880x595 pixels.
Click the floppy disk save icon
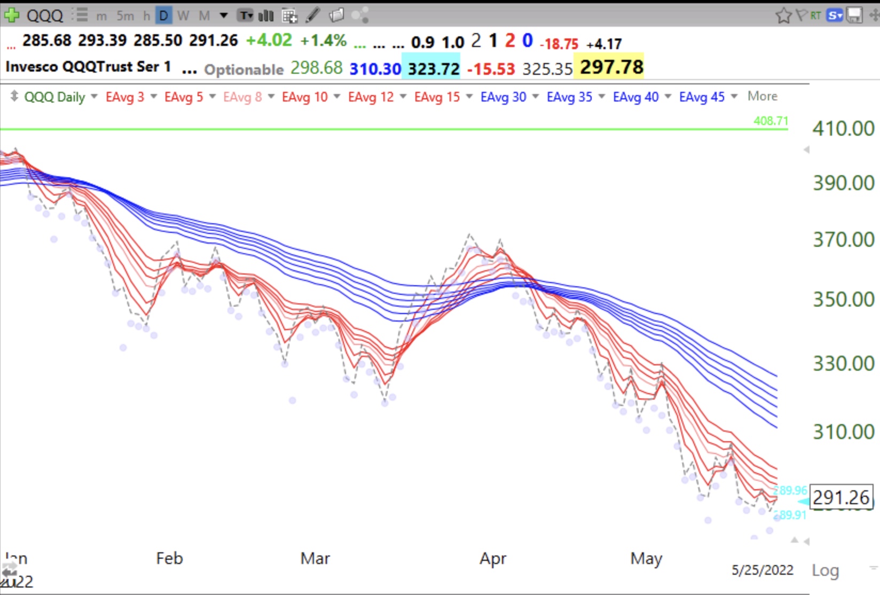click(854, 15)
